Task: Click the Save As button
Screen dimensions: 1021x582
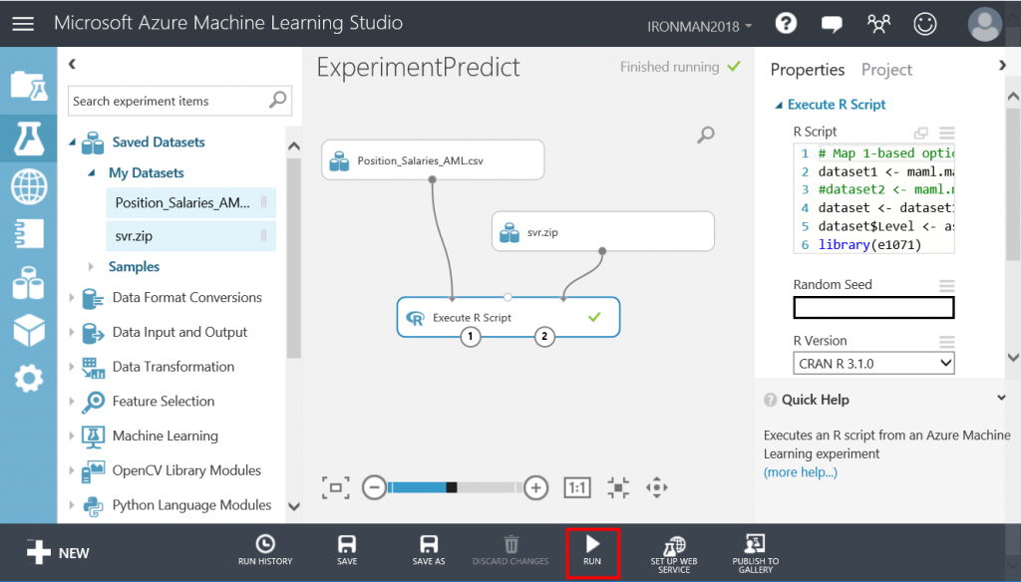Action: click(x=429, y=550)
